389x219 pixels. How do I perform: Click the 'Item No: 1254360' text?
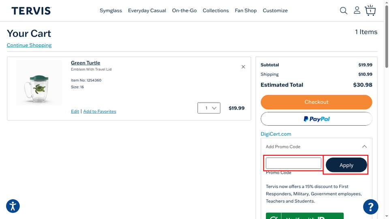click(86, 80)
